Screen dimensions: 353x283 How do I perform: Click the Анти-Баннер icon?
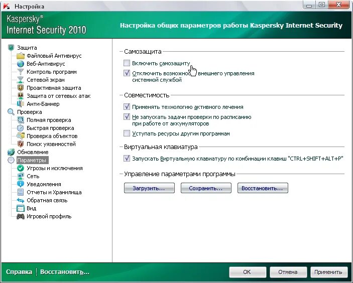tap(21, 104)
